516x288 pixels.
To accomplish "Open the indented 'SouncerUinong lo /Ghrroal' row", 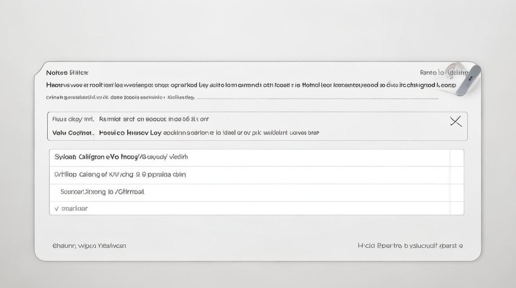I will (102, 192).
